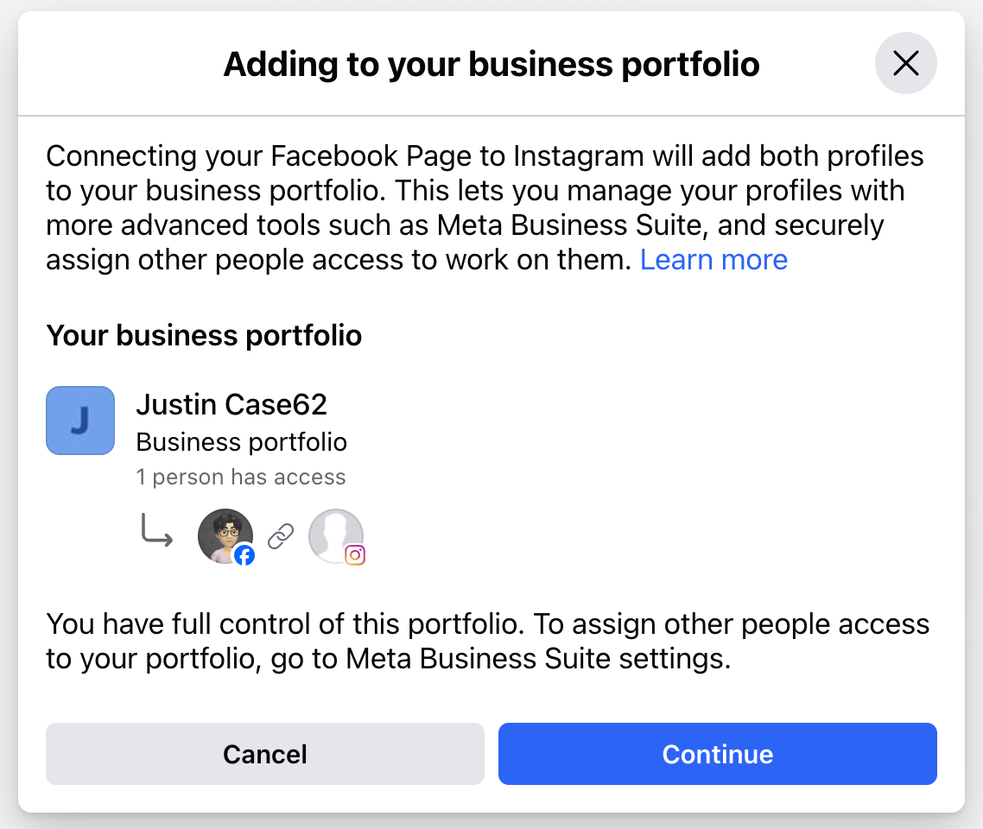Click the blank Instagram profile avatar
This screenshot has height=829, width=983.
tap(334, 534)
